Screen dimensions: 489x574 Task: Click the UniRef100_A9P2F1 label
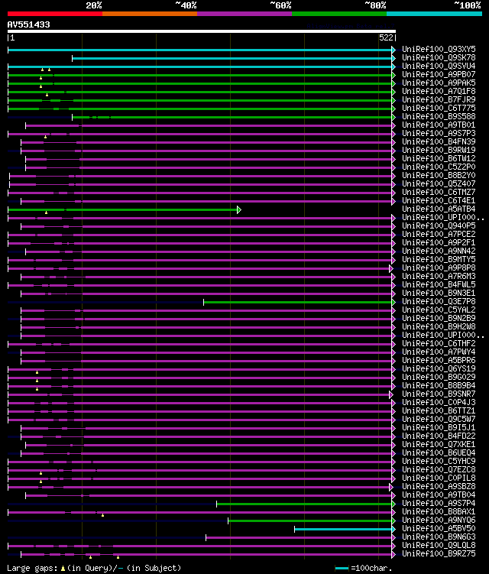pyautogui.click(x=439, y=243)
